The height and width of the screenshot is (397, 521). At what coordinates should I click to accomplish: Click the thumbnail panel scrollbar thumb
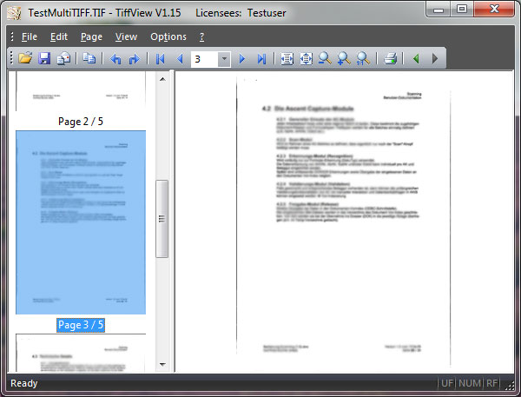click(162, 218)
